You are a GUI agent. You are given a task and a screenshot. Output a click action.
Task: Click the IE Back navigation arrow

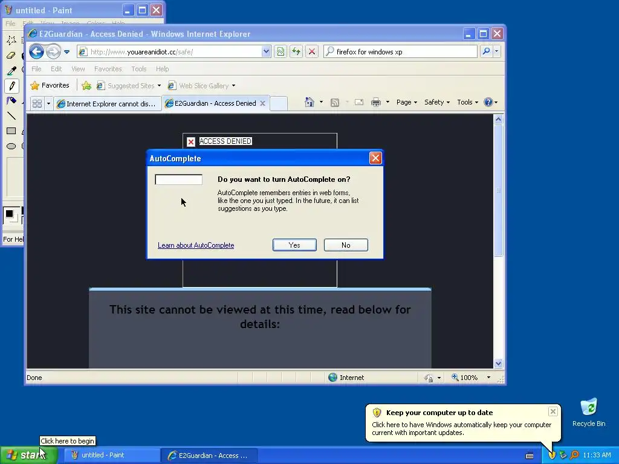36,51
